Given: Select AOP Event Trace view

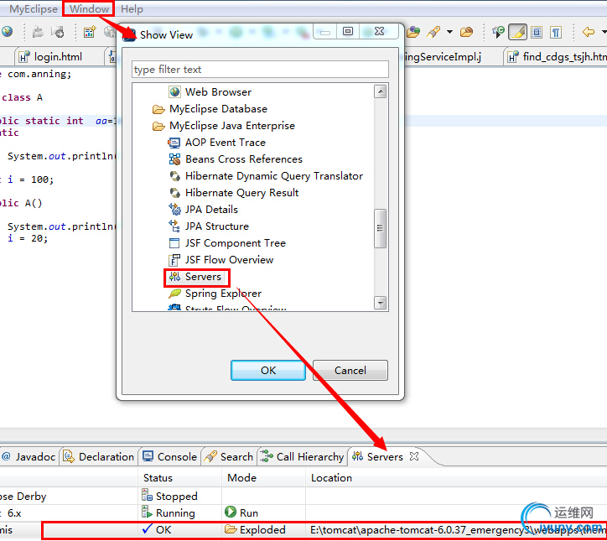Looking at the screenshot, I should click(226, 143).
